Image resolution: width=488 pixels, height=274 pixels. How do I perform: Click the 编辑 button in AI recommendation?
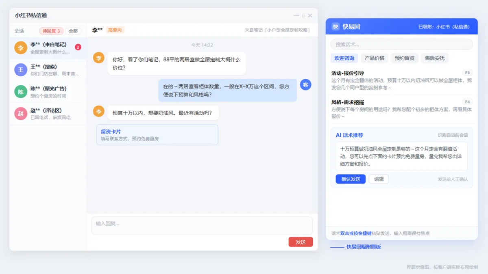pos(379,179)
